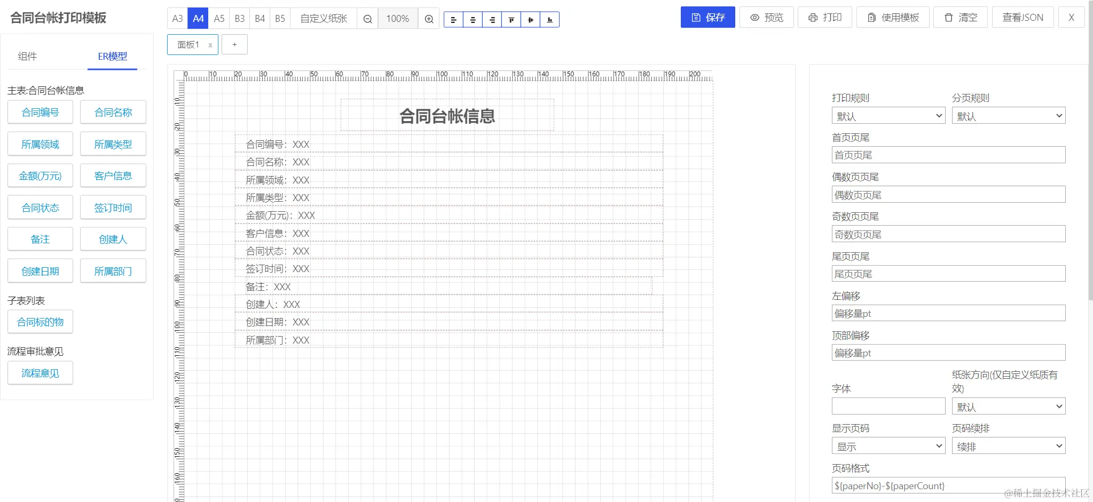Select the A3 paper size option

(x=177, y=18)
